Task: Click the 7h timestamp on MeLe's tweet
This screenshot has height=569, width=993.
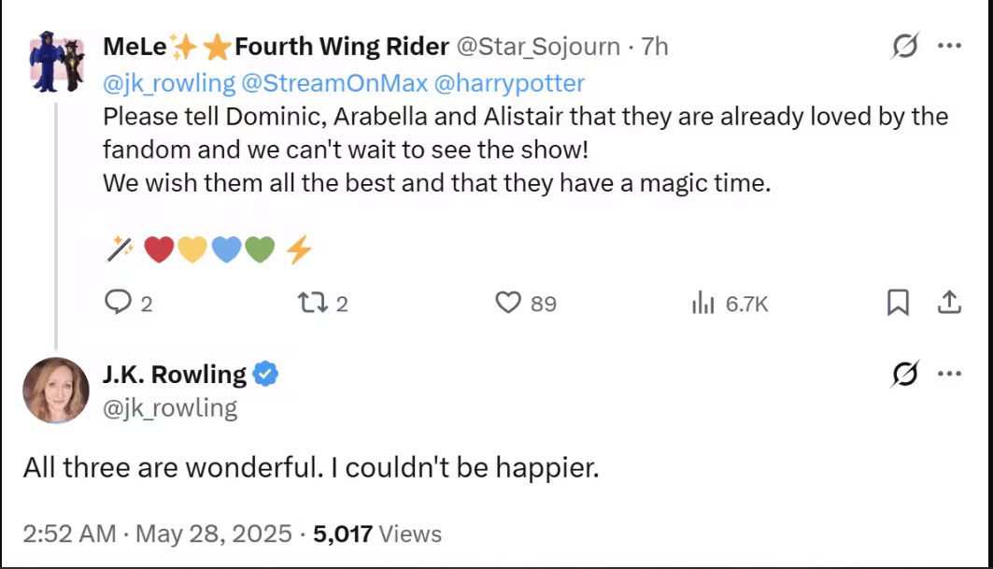Action: [654, 46]
